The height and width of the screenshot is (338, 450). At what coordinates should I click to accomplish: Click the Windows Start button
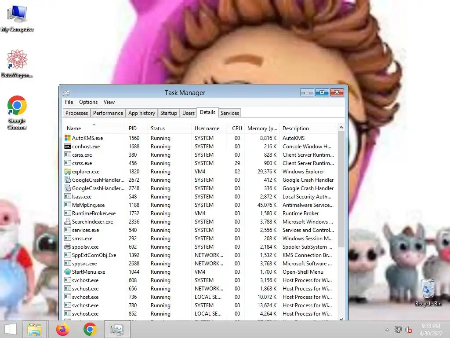(11, 329)
